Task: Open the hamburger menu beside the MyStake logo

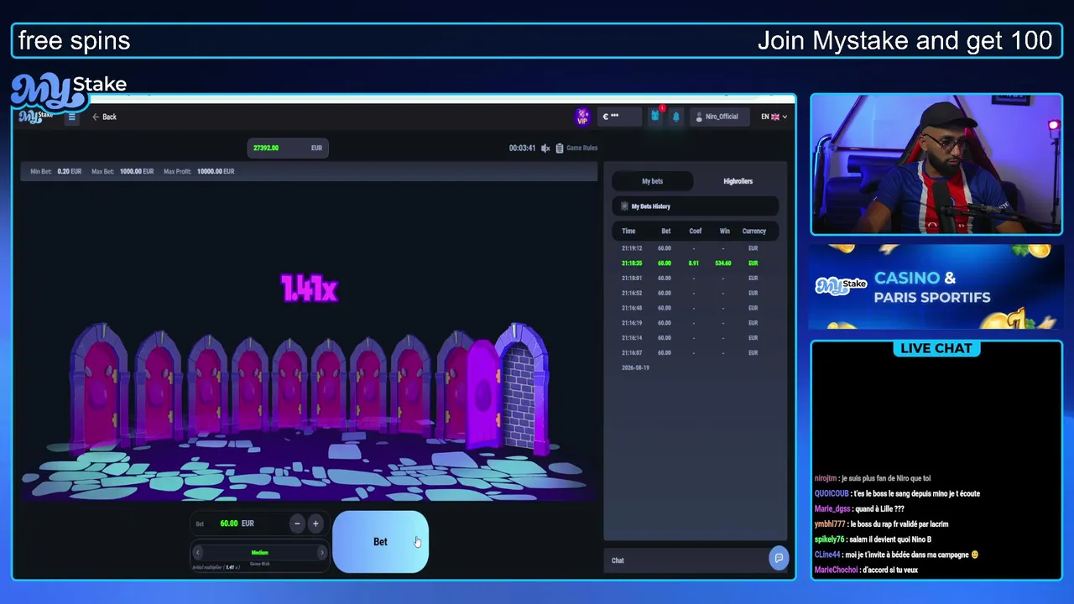Action: (71, 117)
